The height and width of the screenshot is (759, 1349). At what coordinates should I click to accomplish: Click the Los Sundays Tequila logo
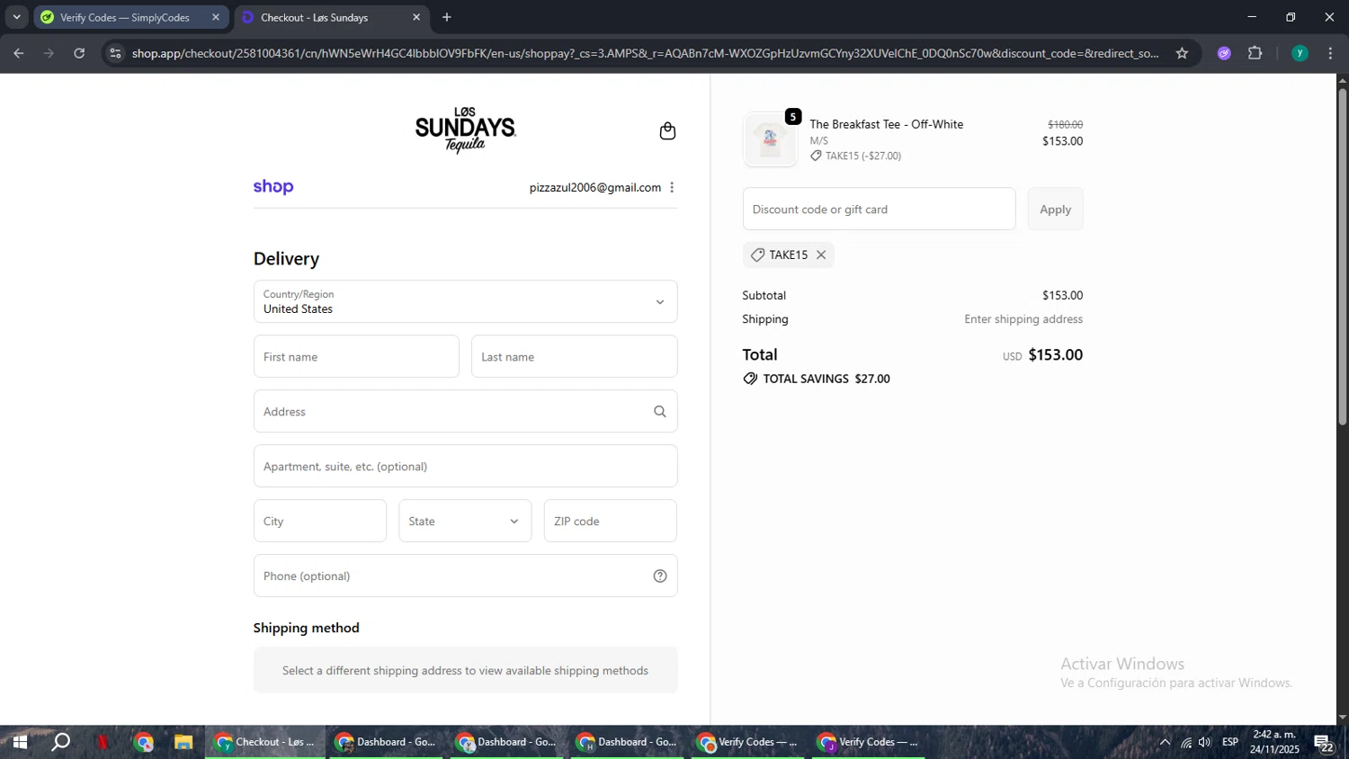(465, 130)
